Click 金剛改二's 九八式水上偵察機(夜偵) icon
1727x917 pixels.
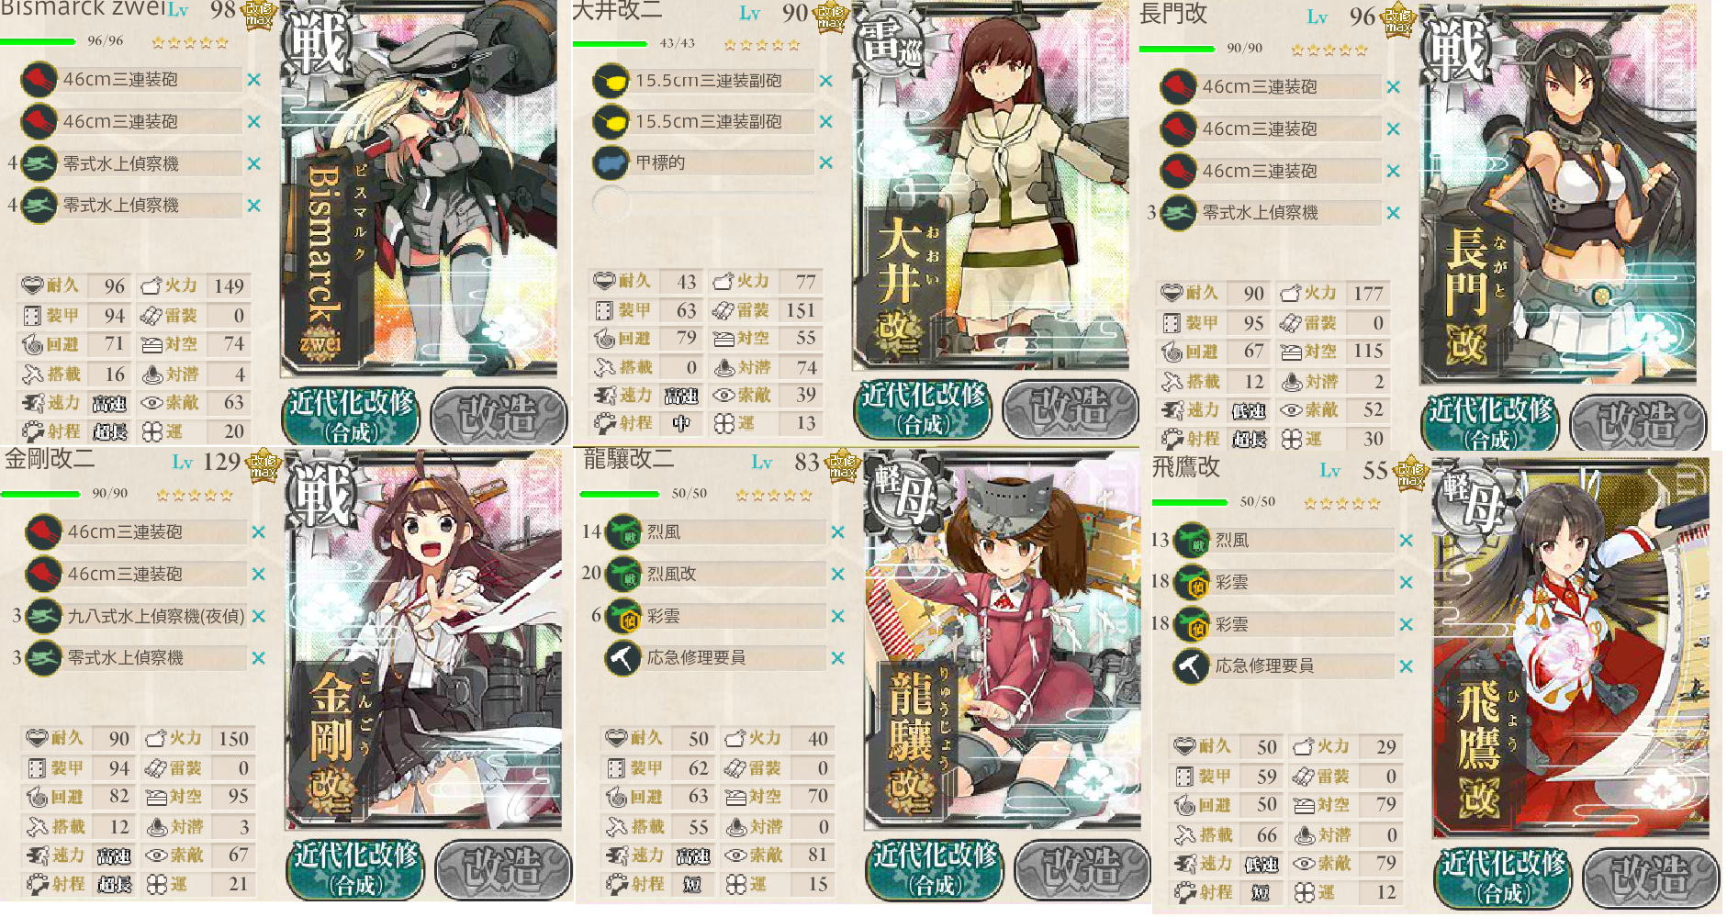pos(43,616)
